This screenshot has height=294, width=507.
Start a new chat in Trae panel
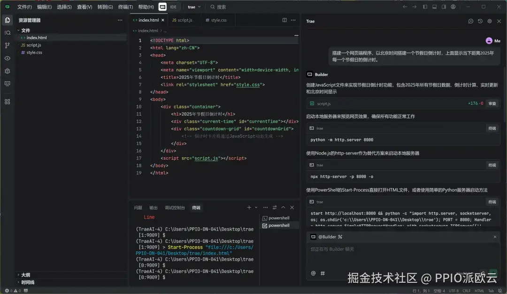pos(471,21)
